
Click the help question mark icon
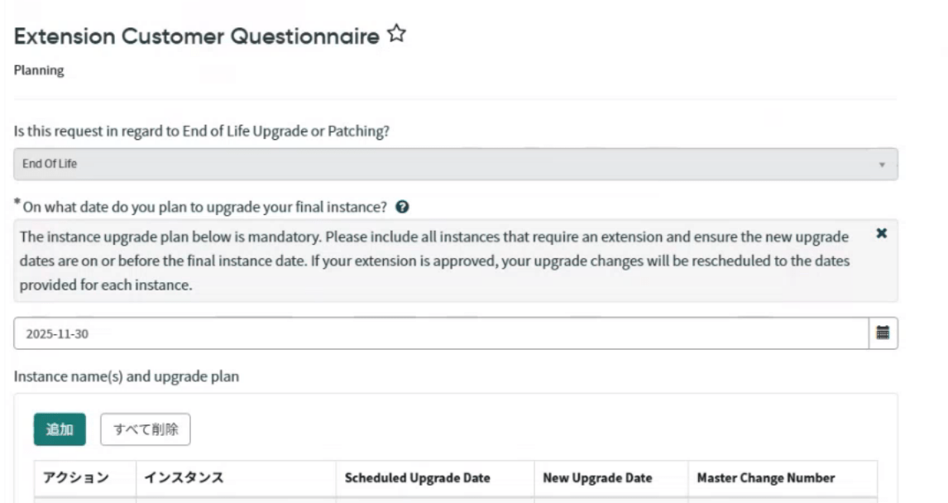401,206
